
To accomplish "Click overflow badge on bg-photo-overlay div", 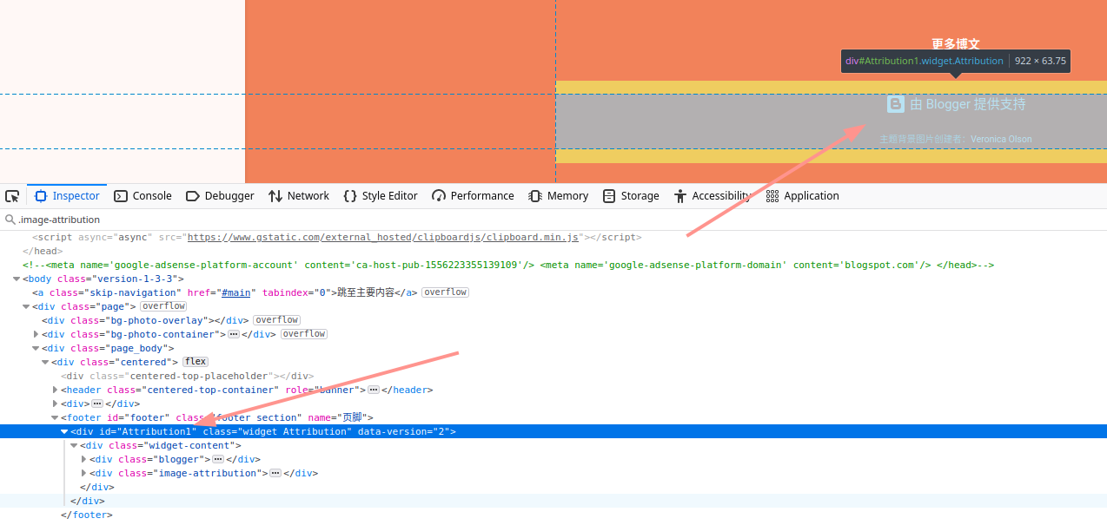I will 277,320.
